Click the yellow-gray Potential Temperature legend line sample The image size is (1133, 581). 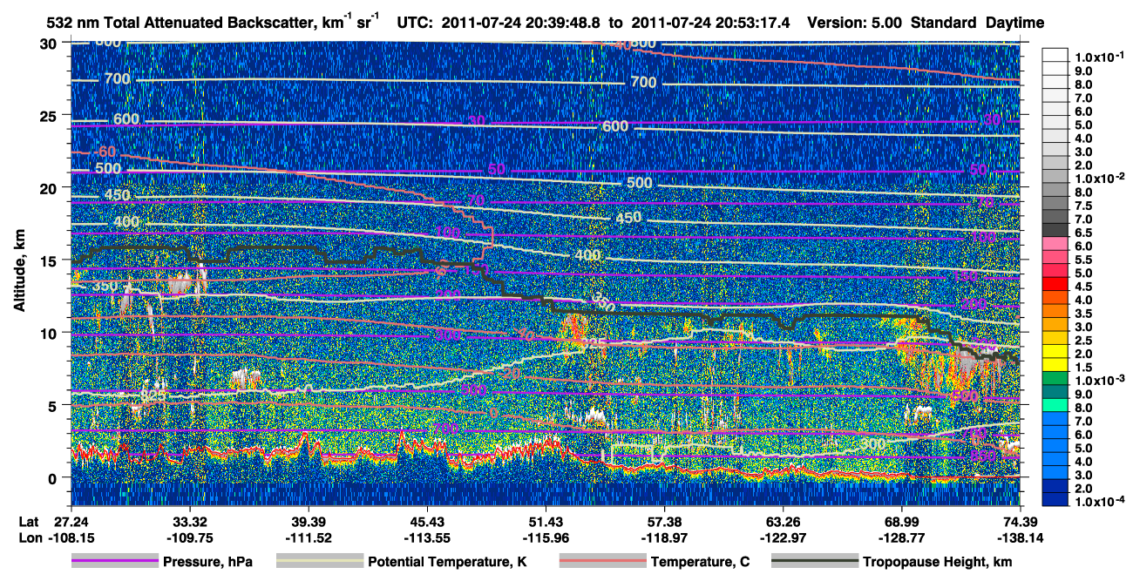point(319,562)
